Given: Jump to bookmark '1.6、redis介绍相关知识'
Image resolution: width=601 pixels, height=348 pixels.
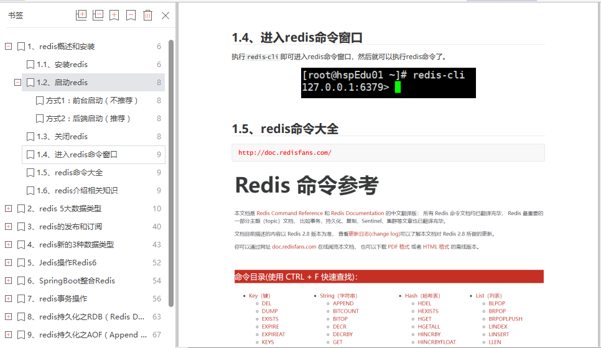Looking at the screenshot, I should (x=93, y=190).
